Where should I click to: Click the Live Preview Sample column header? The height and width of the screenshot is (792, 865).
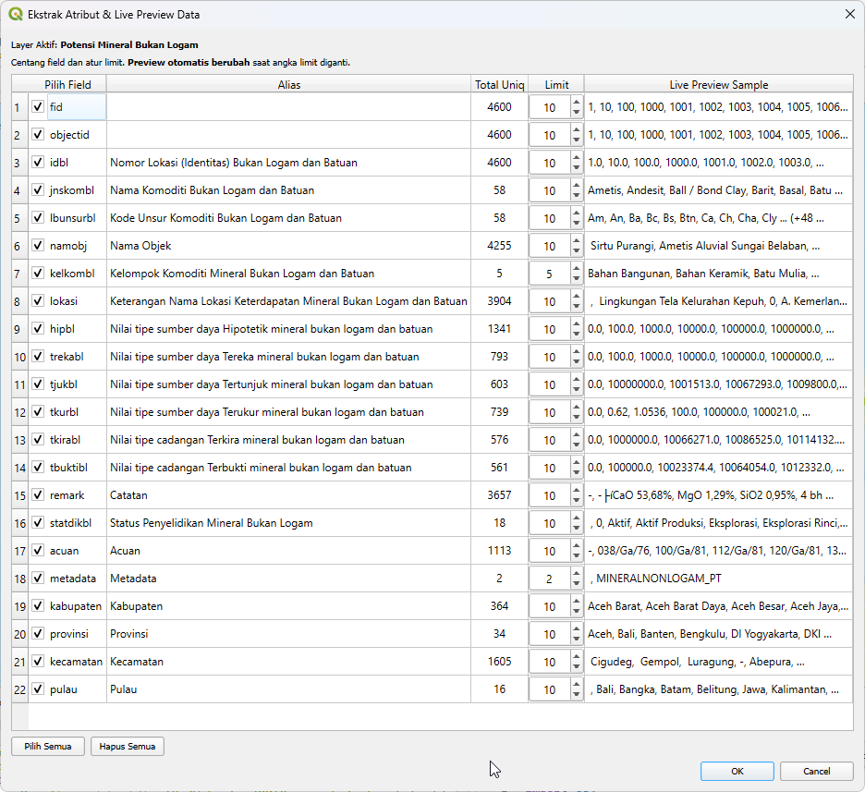pos(718,84)
